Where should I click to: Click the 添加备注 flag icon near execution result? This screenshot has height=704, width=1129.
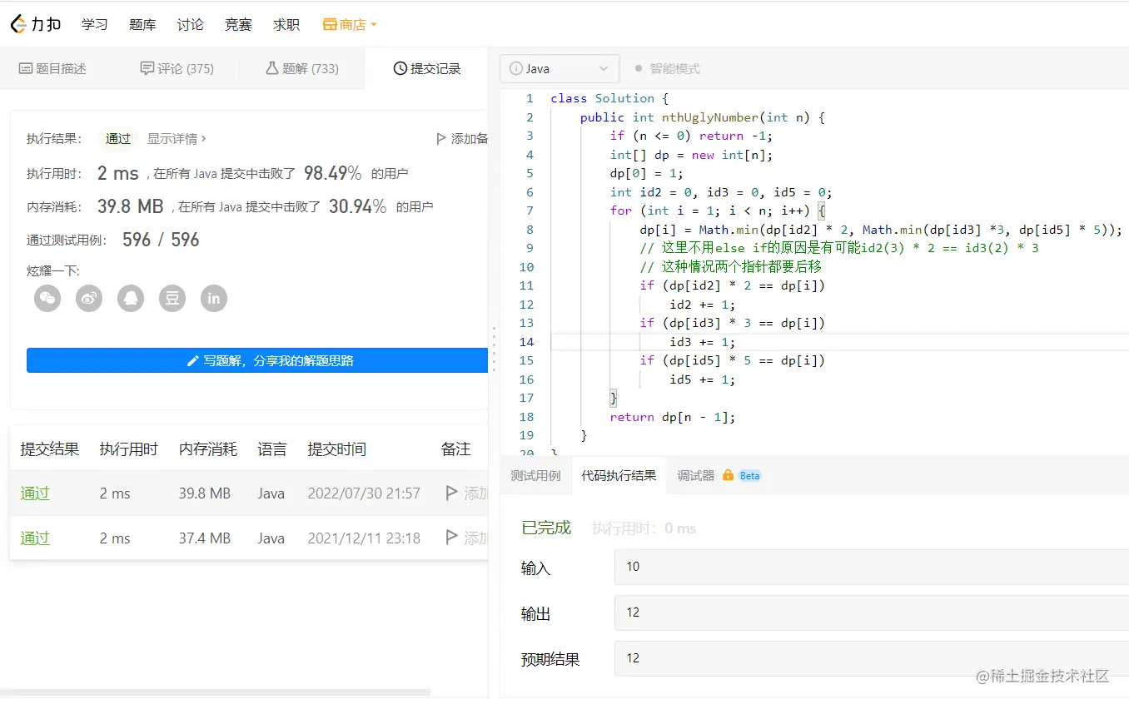tap(441, 139)
